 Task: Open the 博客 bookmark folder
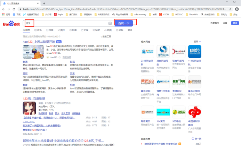coord(153,15)
